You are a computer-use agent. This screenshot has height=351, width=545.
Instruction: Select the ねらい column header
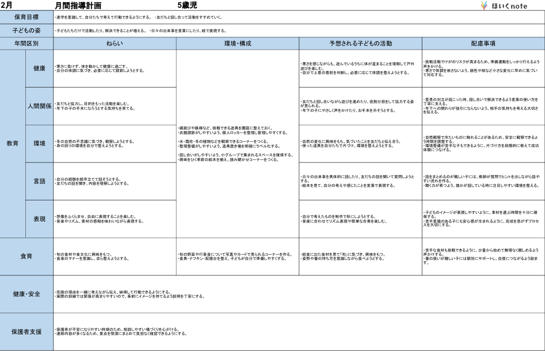point(114,44)
